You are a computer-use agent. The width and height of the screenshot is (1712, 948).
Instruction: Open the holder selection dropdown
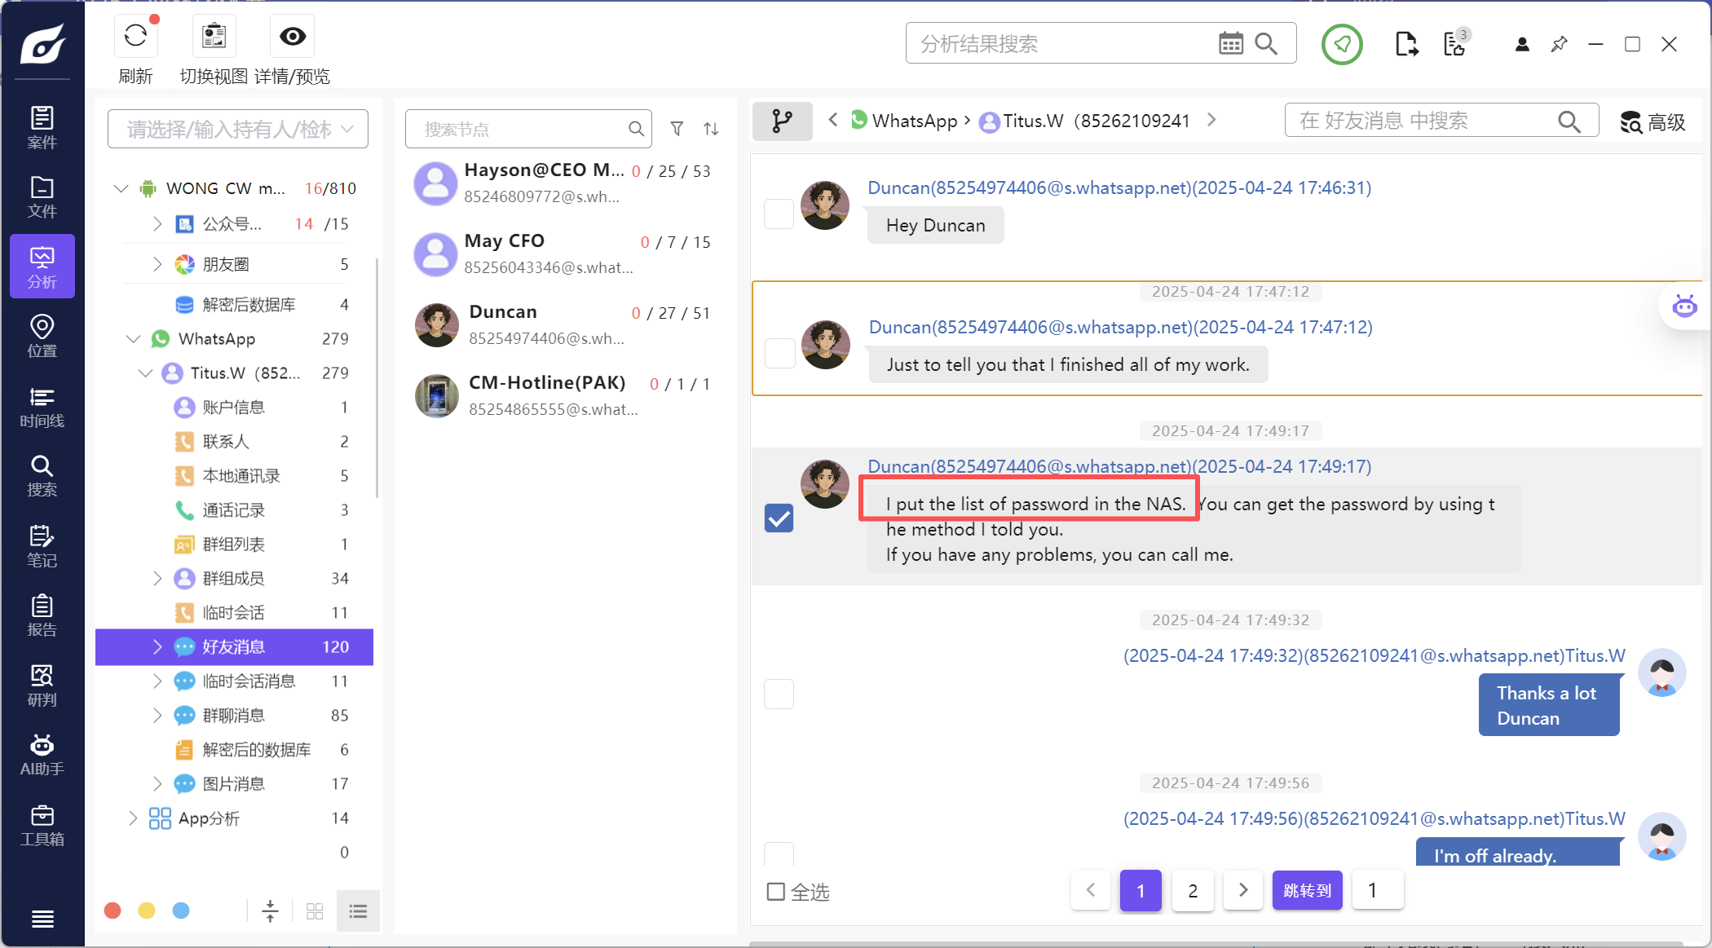click(x=237, y=129)
